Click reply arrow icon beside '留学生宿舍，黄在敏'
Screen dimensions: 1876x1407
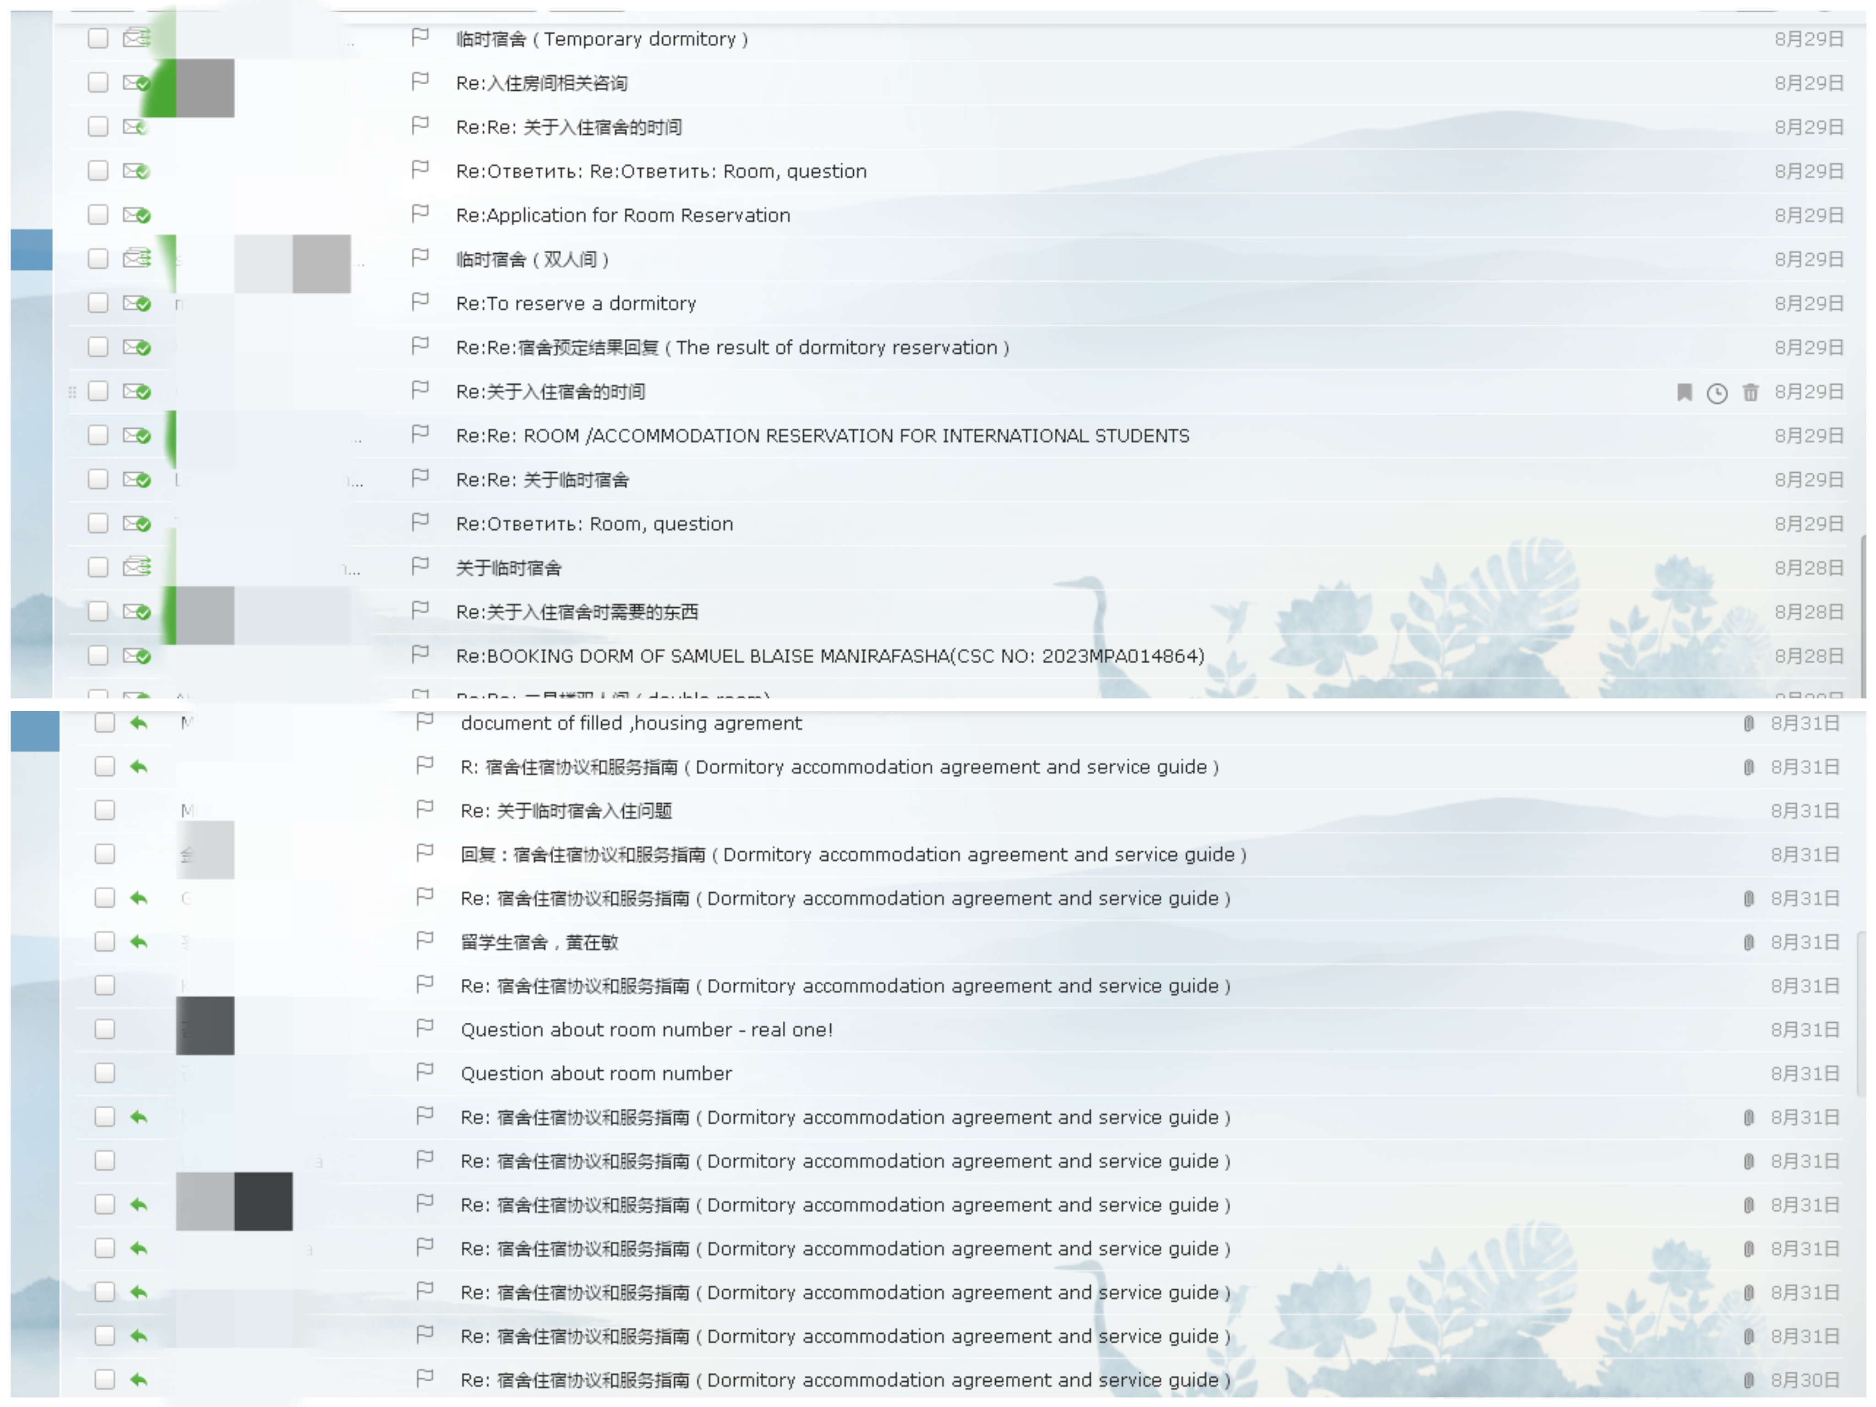(x=139, y=941)
